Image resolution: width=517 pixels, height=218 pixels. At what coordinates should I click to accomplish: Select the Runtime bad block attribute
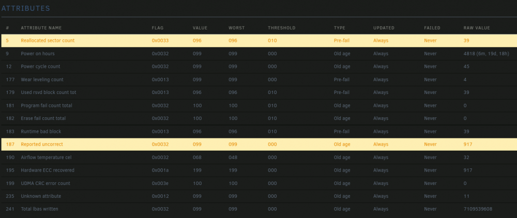pyautogui.click(x=41, y=131)
